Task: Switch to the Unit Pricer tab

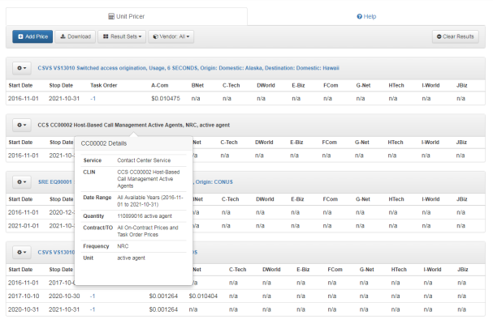Action: tap(124, 15)
